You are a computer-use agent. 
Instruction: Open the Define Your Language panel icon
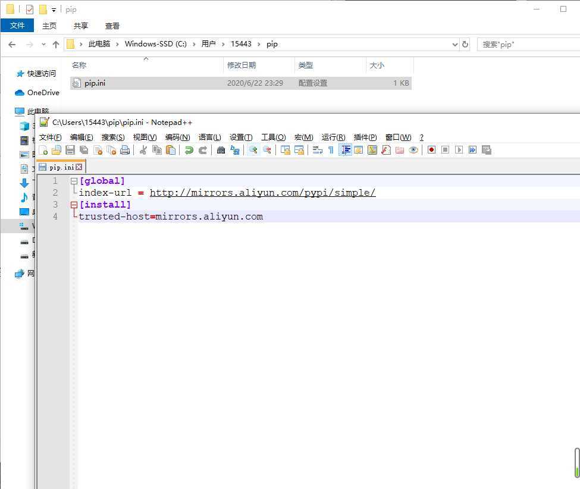[x=359, y=150]
